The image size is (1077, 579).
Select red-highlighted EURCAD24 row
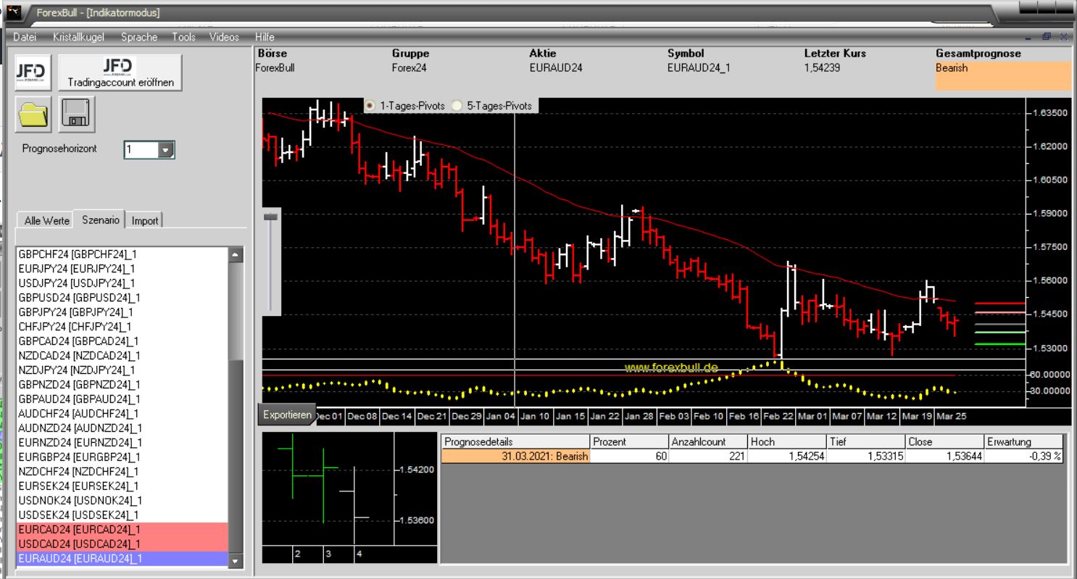121,530
